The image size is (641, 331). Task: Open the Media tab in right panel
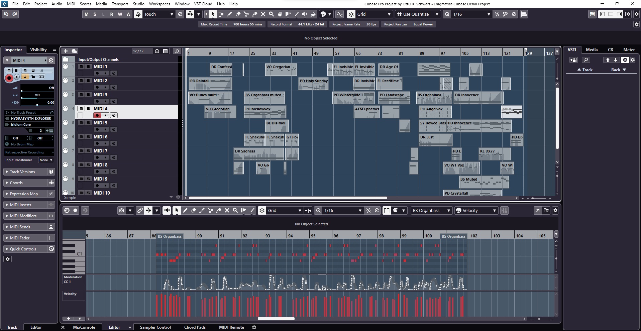(592, 49)
